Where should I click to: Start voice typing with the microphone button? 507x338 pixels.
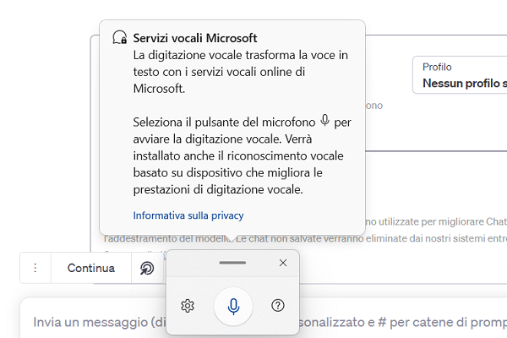(233, 306)
